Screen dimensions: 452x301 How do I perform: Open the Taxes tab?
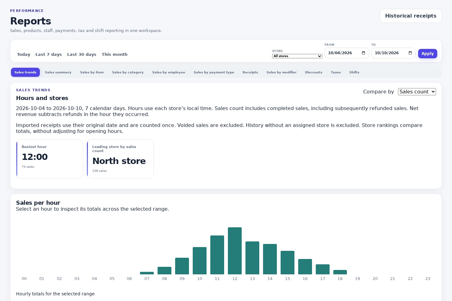tap(336, 72)
